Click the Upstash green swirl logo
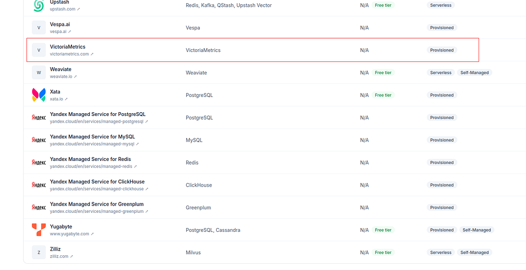The width and height of the screenshot is (526, 270). click(38, 5)
